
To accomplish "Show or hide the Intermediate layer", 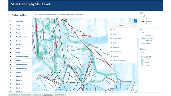I will [111, 52].
